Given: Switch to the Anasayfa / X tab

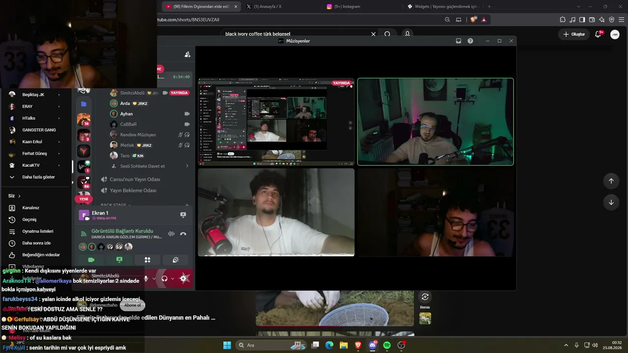Looking at the screenshot, I should click(280, 6).
